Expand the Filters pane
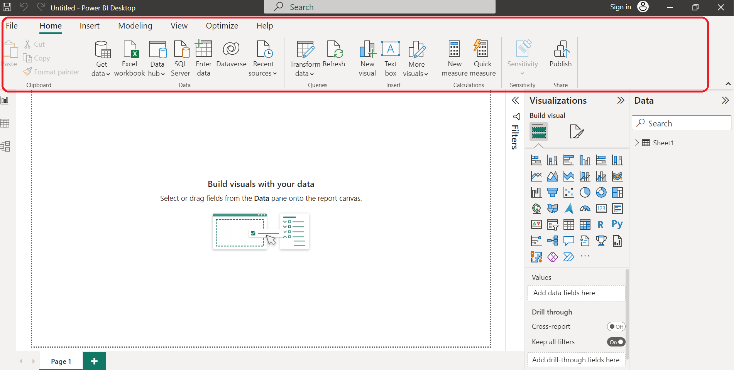 click(x=515, y=101)
